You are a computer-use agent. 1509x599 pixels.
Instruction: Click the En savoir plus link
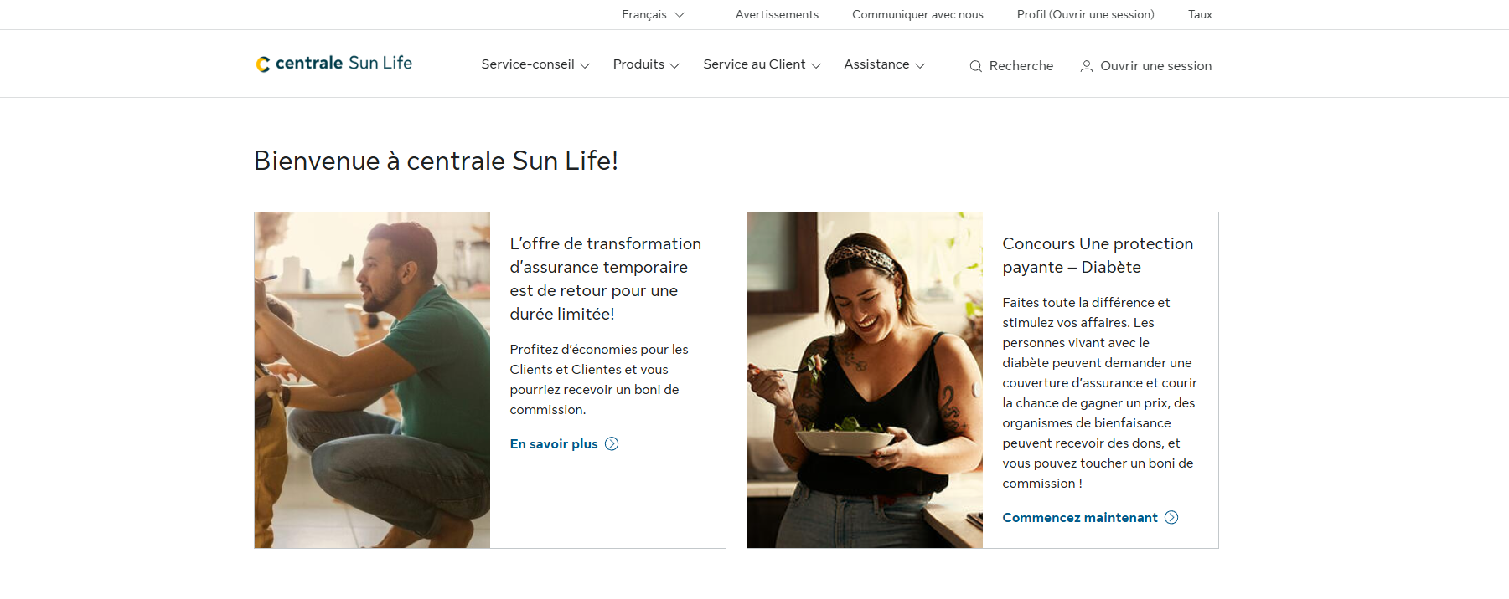pyautogui.click(x=554, y=444)
